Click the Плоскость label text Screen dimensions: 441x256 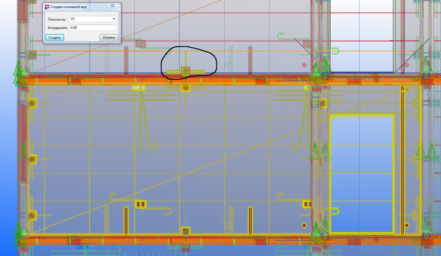point(57,19)
